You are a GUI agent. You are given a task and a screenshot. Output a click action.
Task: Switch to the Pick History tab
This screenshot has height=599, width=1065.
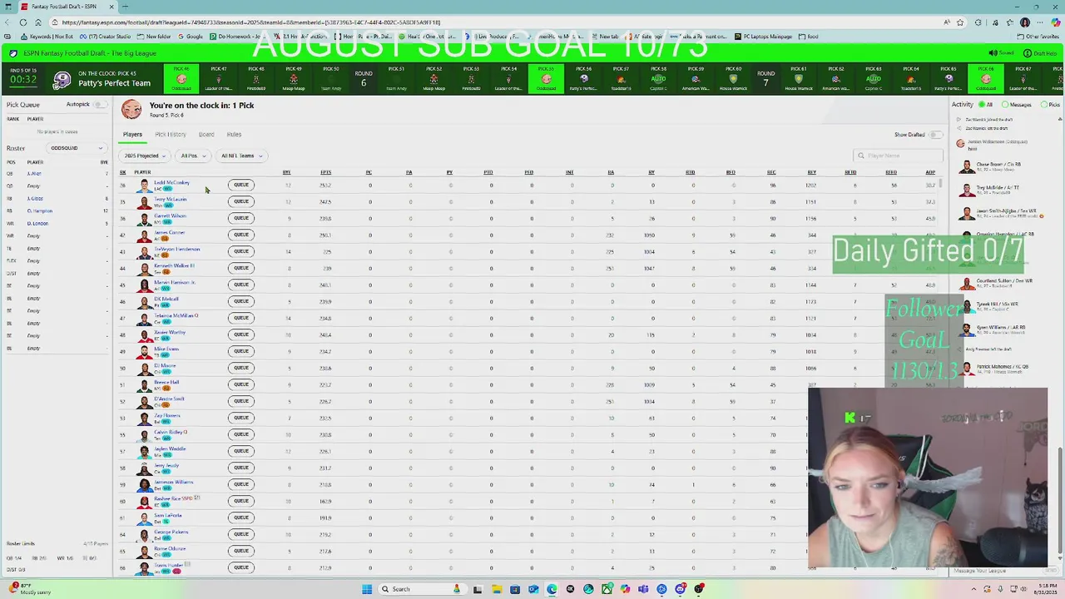(x=171, y=134)
